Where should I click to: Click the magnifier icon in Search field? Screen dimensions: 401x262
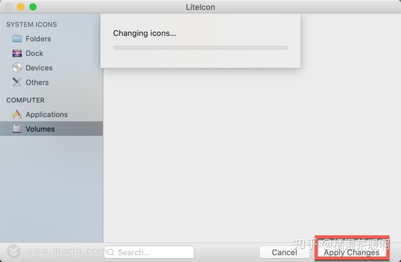[x=111, y=252]
